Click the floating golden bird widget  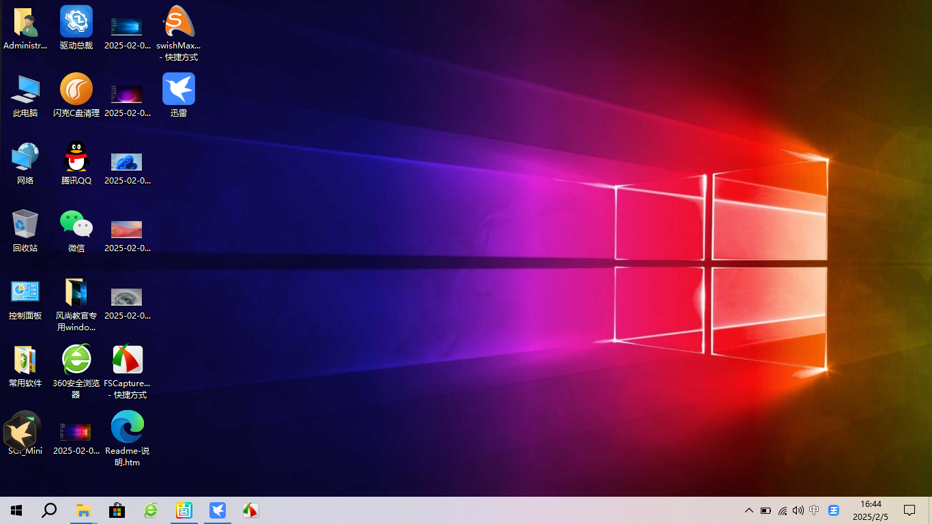pos(22,431)
